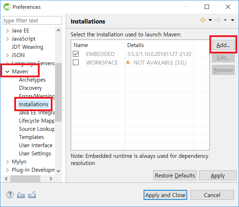
Task: Click the Remove button
Action: [x=223, y=70]
